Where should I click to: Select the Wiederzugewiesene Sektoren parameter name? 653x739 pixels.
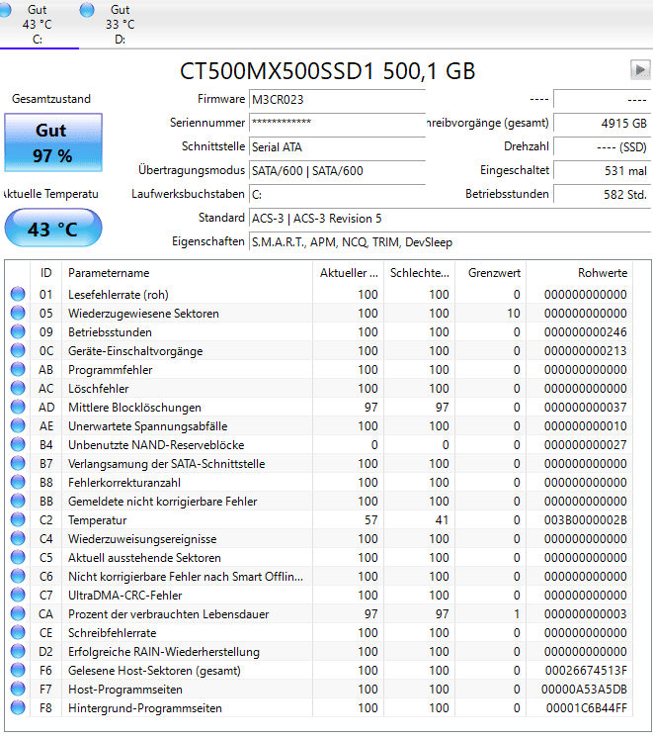[143, 314]
